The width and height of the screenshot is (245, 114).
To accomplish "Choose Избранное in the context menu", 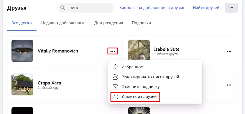I will 155,67.
